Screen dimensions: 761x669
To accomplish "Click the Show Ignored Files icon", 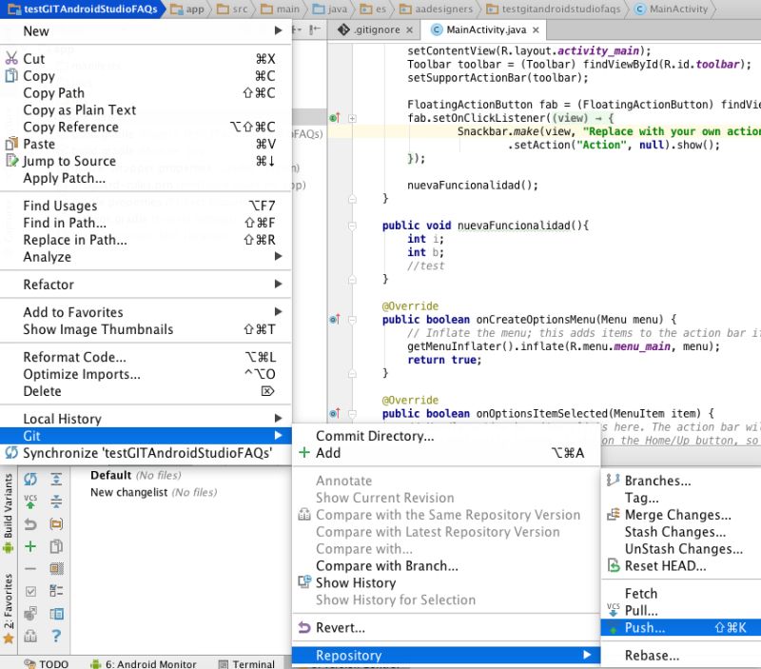I will click(x=56, y=568).
